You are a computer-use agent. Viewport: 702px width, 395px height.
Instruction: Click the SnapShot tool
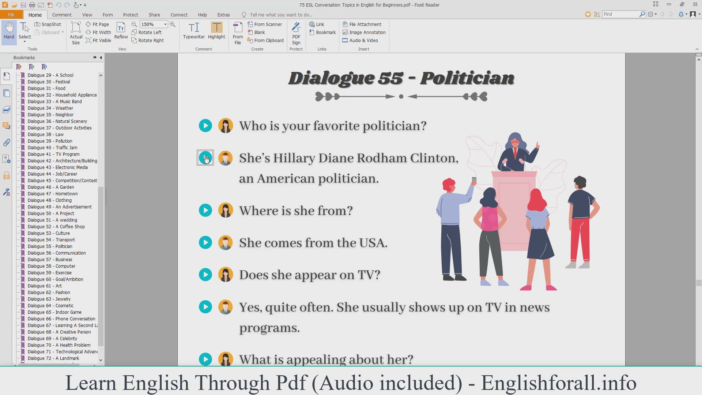(x=48, y=24)
